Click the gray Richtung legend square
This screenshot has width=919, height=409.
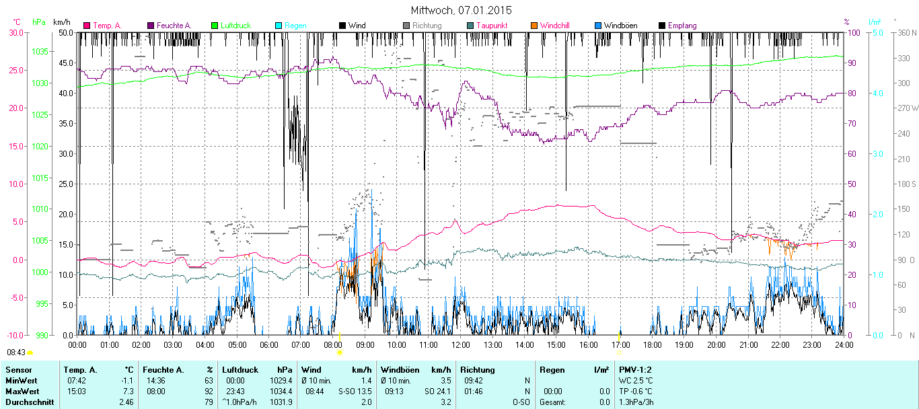click(406, 26)
